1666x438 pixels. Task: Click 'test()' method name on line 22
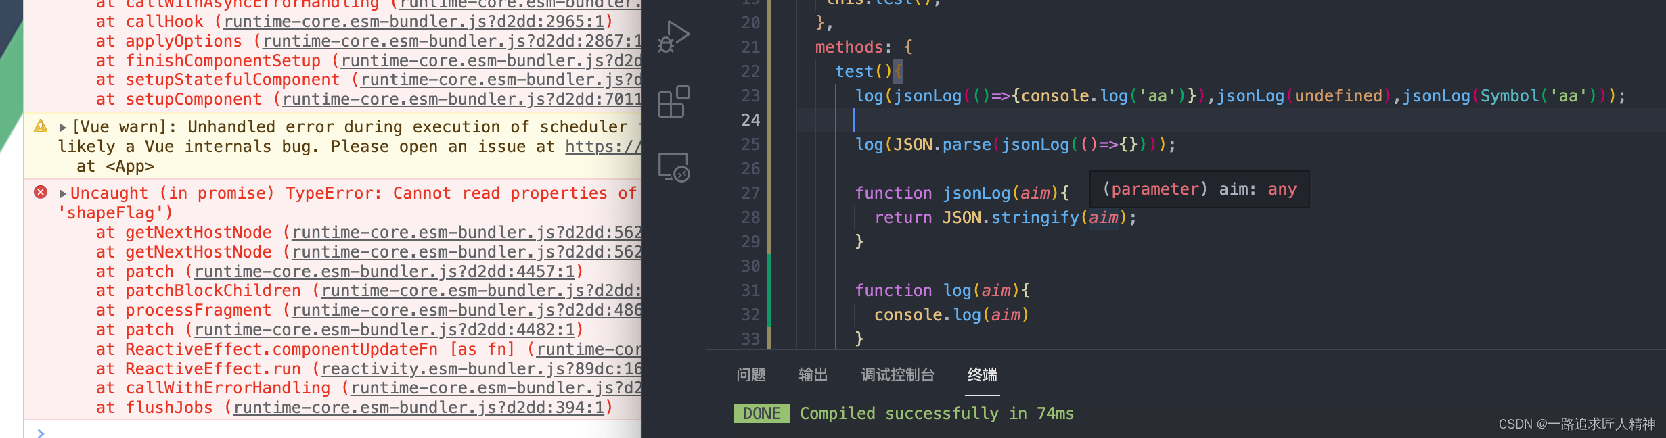point(864,71)
